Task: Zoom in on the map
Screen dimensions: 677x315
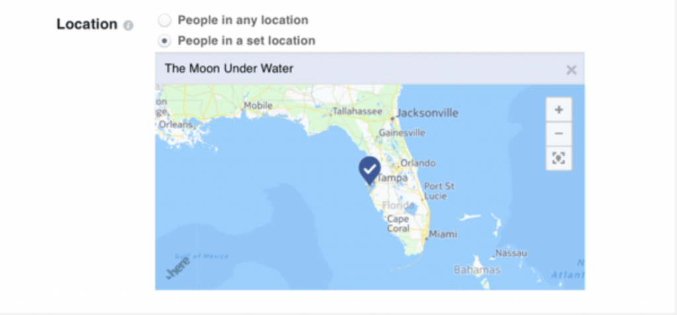Action: point(559,110)
